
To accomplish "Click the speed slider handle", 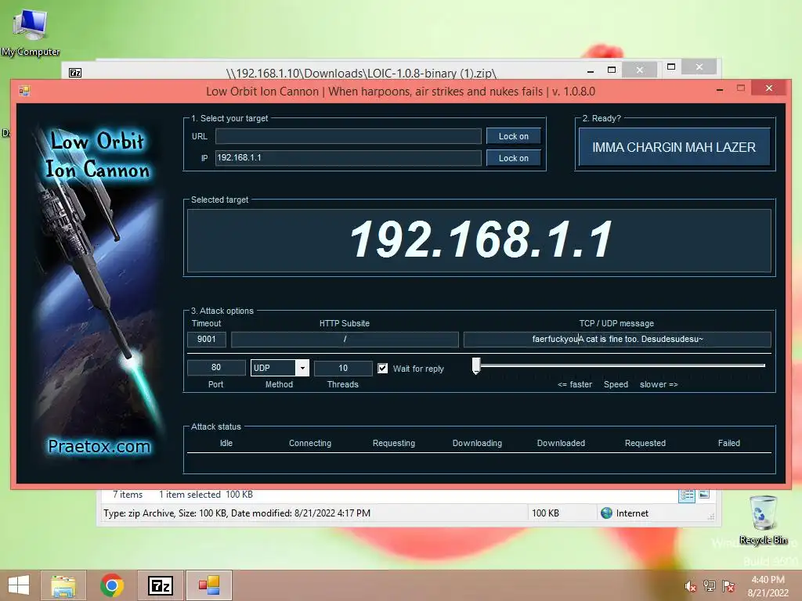I will (476, 366).
